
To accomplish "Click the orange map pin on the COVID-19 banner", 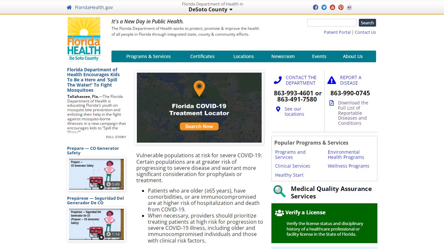I will point(199,89).
